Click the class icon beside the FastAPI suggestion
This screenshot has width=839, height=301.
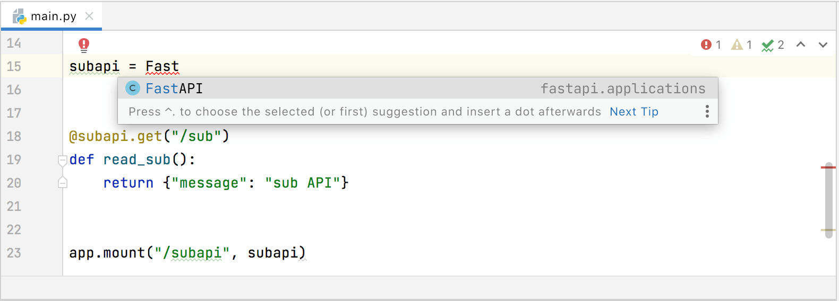pyautogui.click(x=133, y=88)
